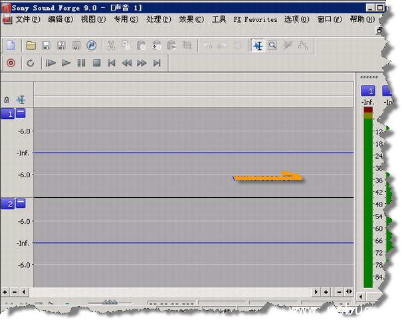This screenshot has height=320, width=402.
Task: Open the 效果(C) menu
Action: point(191,19)
